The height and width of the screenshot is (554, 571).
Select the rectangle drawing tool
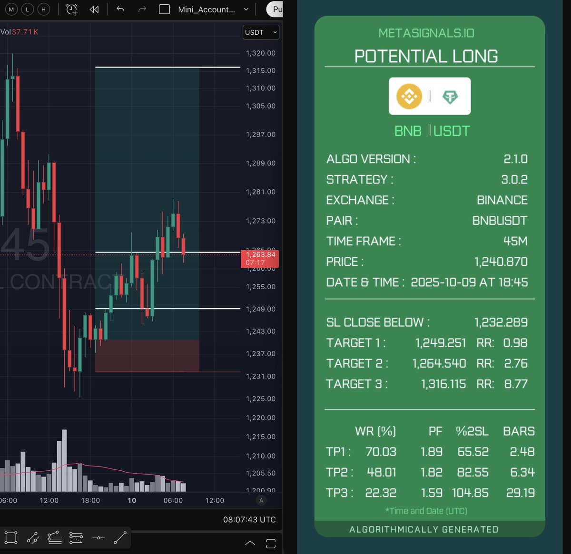(x=11, y=538)
